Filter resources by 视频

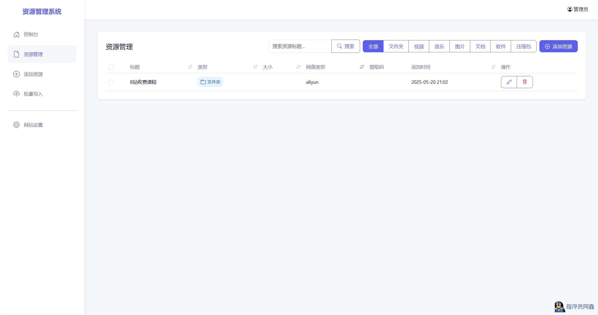[x=419, y=46]
